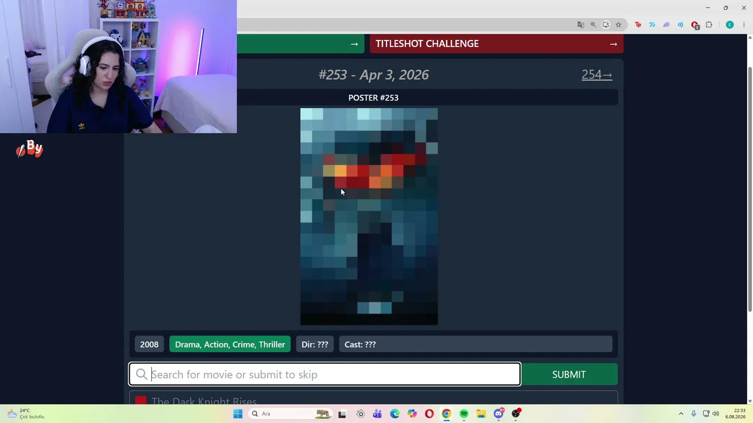Open the purple blob extension

point(667,25)
